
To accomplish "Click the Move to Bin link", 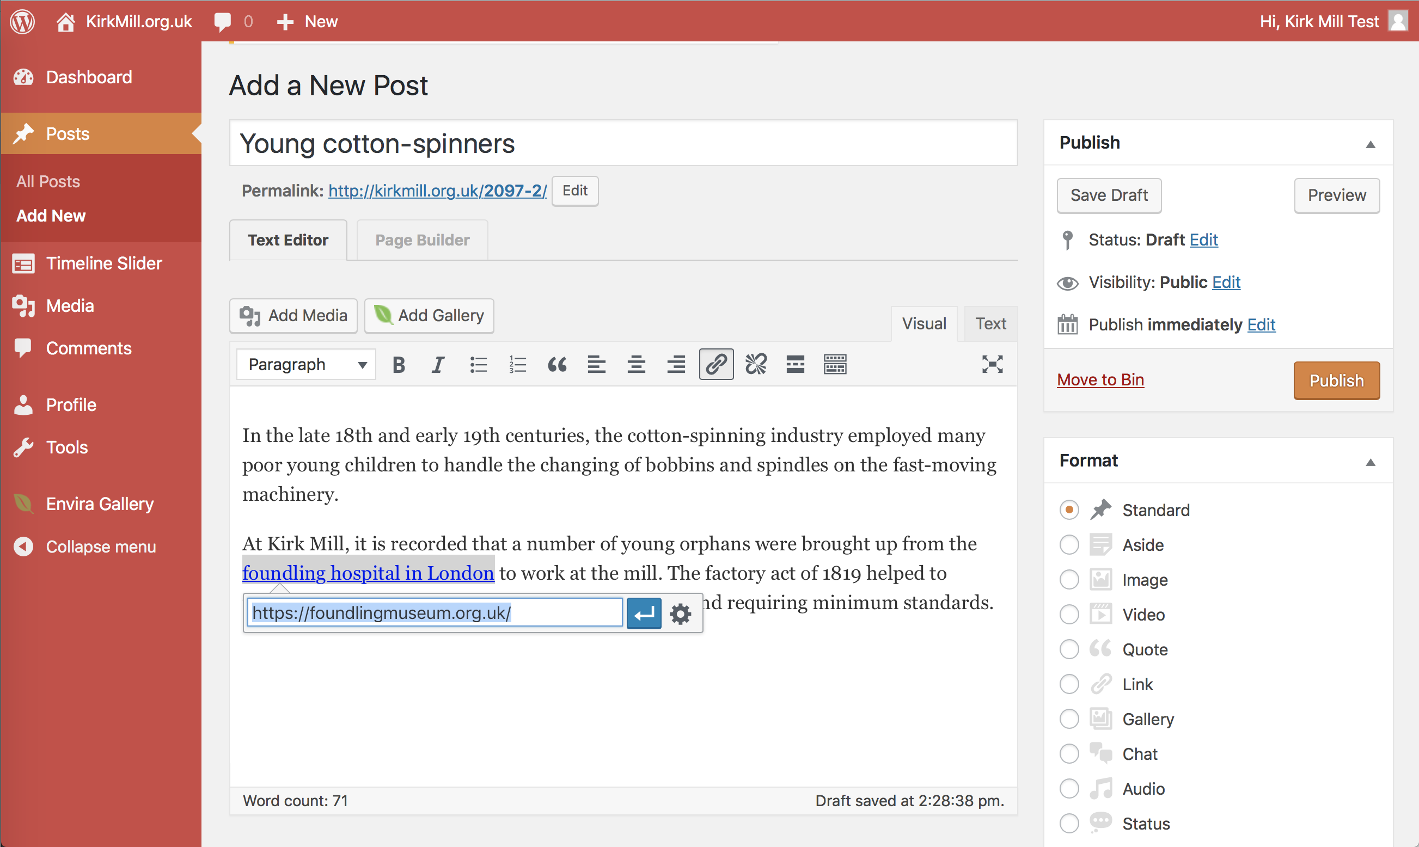I will click(1100, 380).
